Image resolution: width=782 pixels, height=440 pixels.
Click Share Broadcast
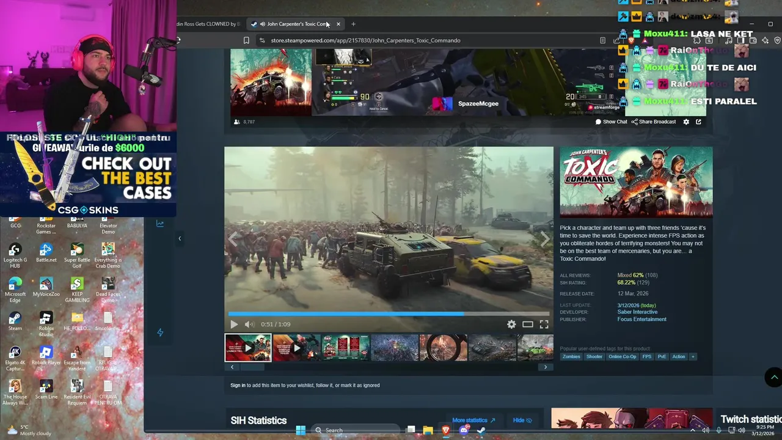coord(653,122)
